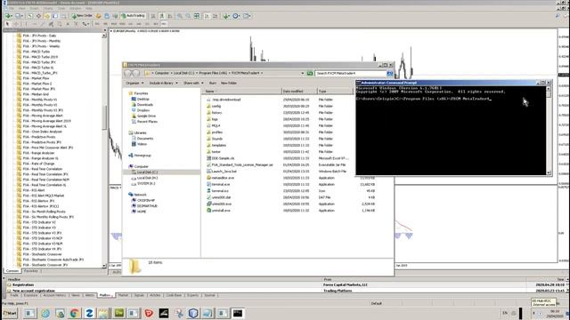Toggle the Navigator star-folder icon

(x=47, y=16)
